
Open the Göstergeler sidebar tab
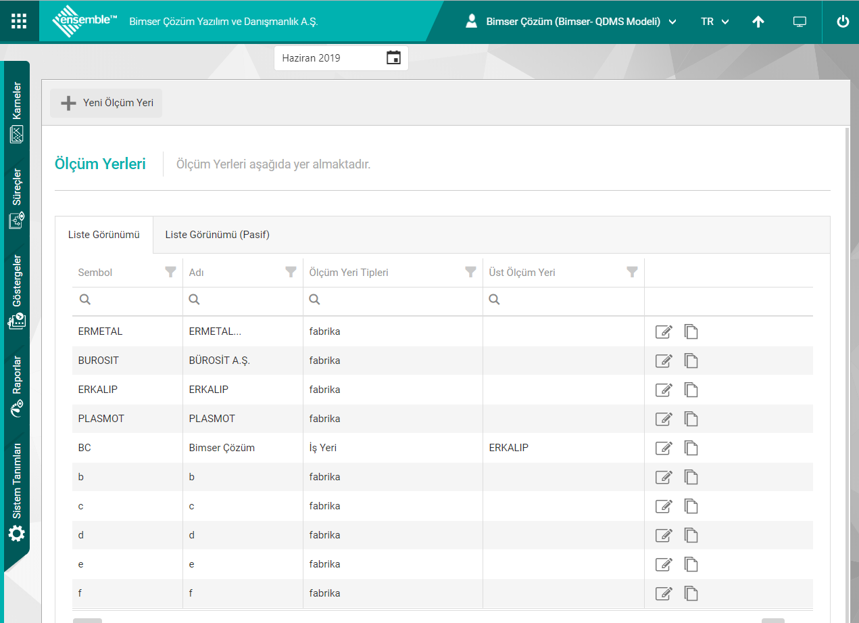pos(17,291)
